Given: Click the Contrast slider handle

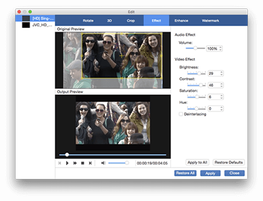Looking at the screenshot, I should point(201,85).
